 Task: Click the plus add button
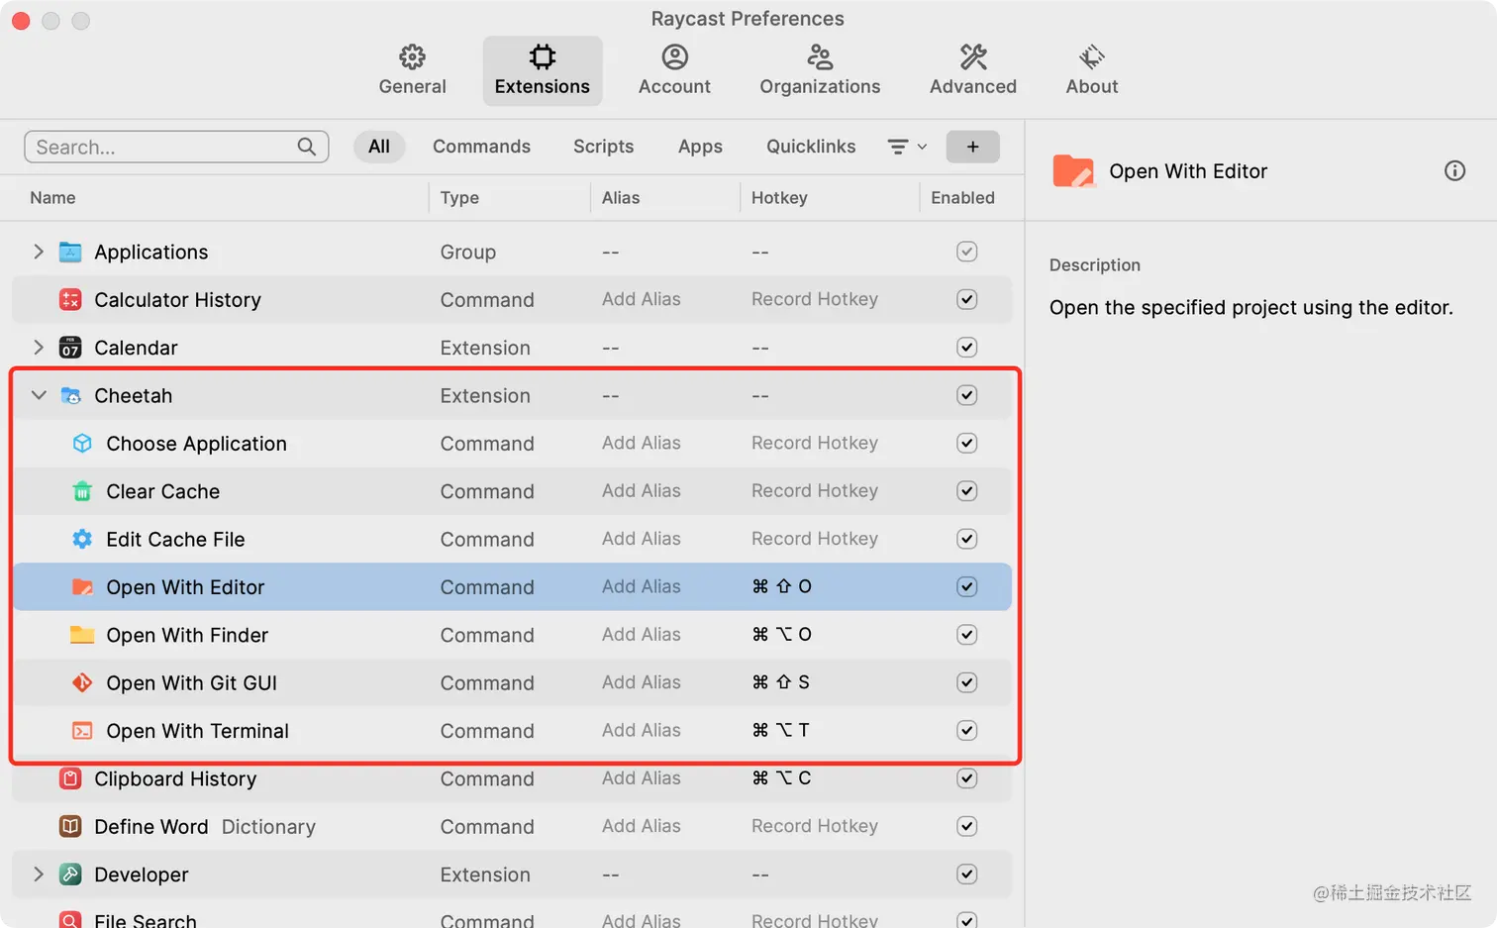pyautogui.click(x=972, y=147)
